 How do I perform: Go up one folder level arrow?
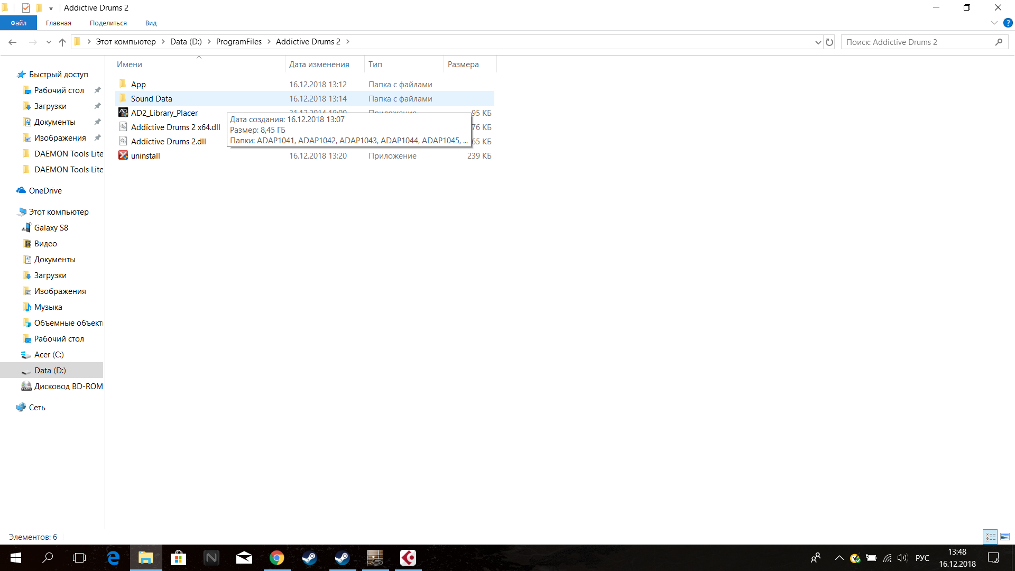(x=62, y=42)
